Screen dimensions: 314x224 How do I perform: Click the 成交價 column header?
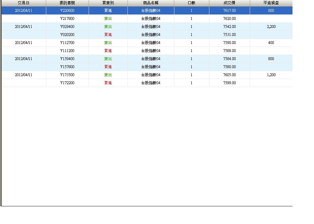(230, 3)
